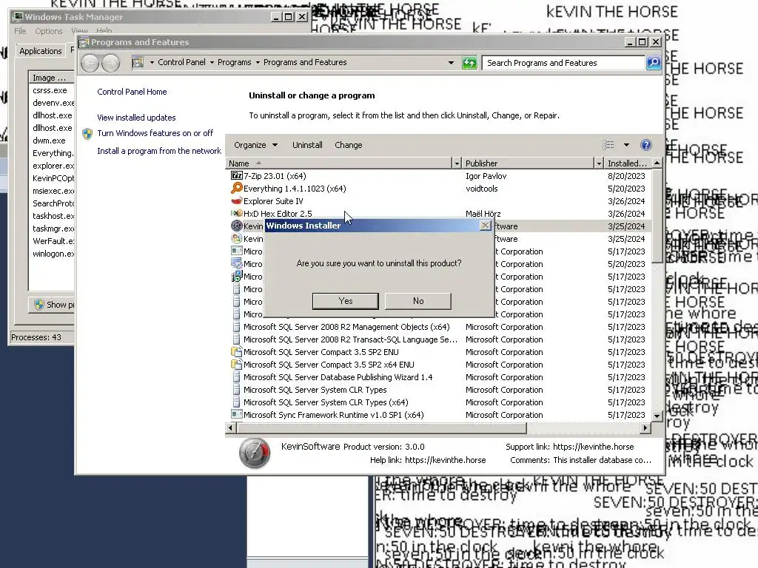Click the Explorer Suite IV icon
Screen dimensions: 758x568
pyautogui.click(x=236, y=201)
